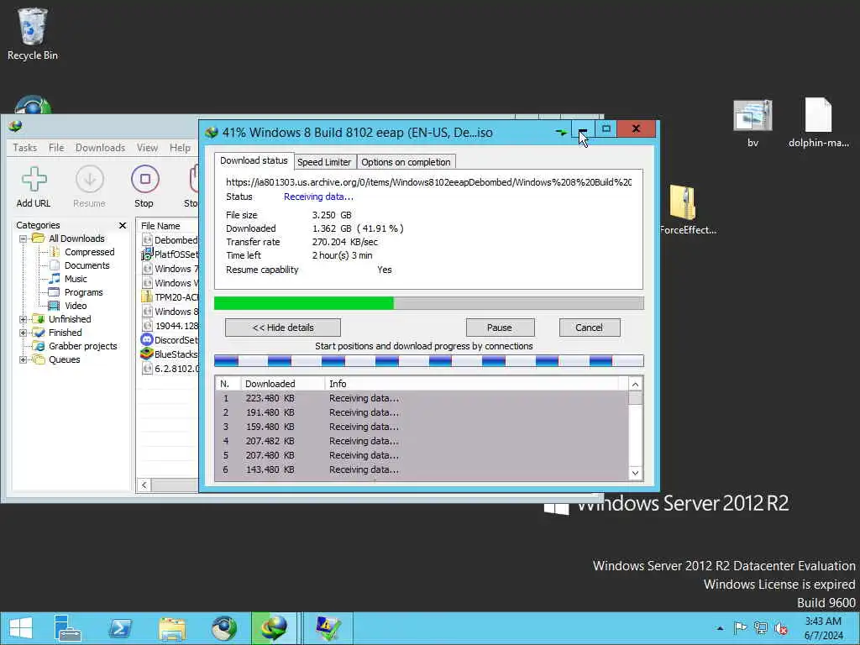Select the TPM20-AC file in list
Image resolution: width=860 pixels, height=645 pixels.
click(x=170, y=297)
